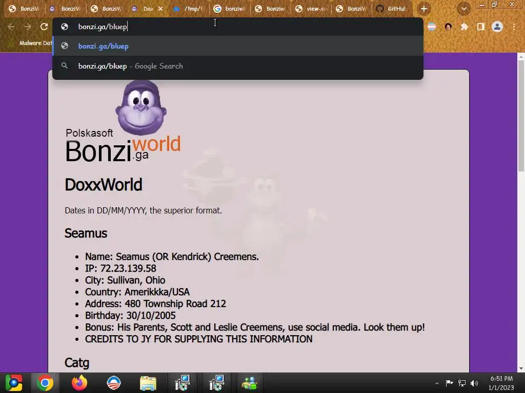Show hidden tray icons arrow
The image size is (525, 393).
pyautogui.click(x=437, y=383)
